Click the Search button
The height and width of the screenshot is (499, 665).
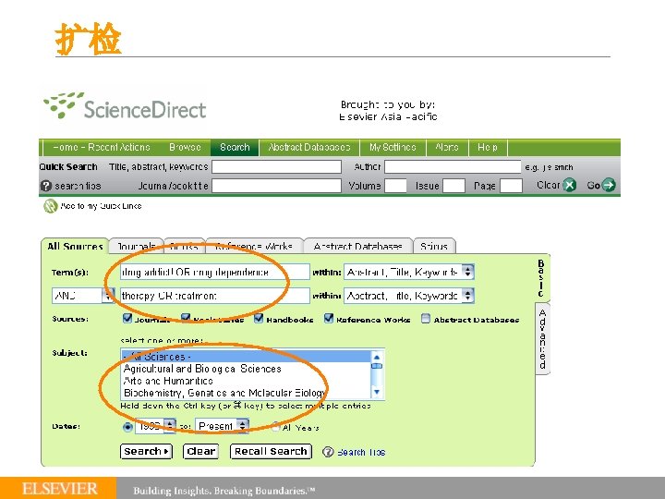tap(146, 451)
